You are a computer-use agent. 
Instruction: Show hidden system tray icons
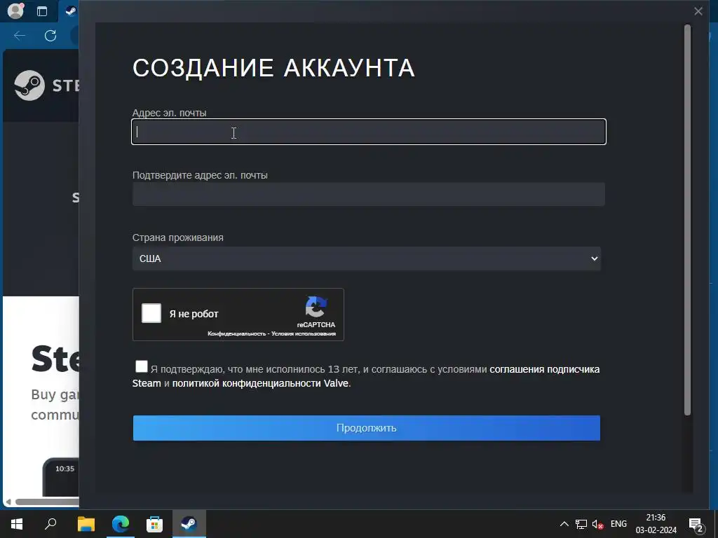(x=564, y=524)
